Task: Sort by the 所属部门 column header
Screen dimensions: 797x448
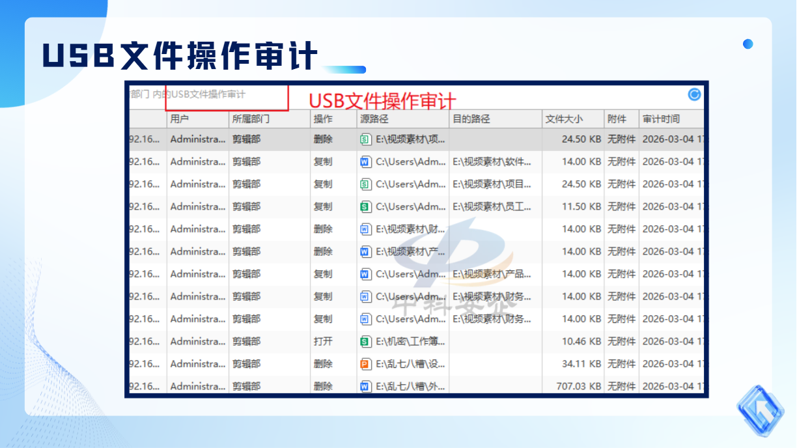Action: coord(270,119)
